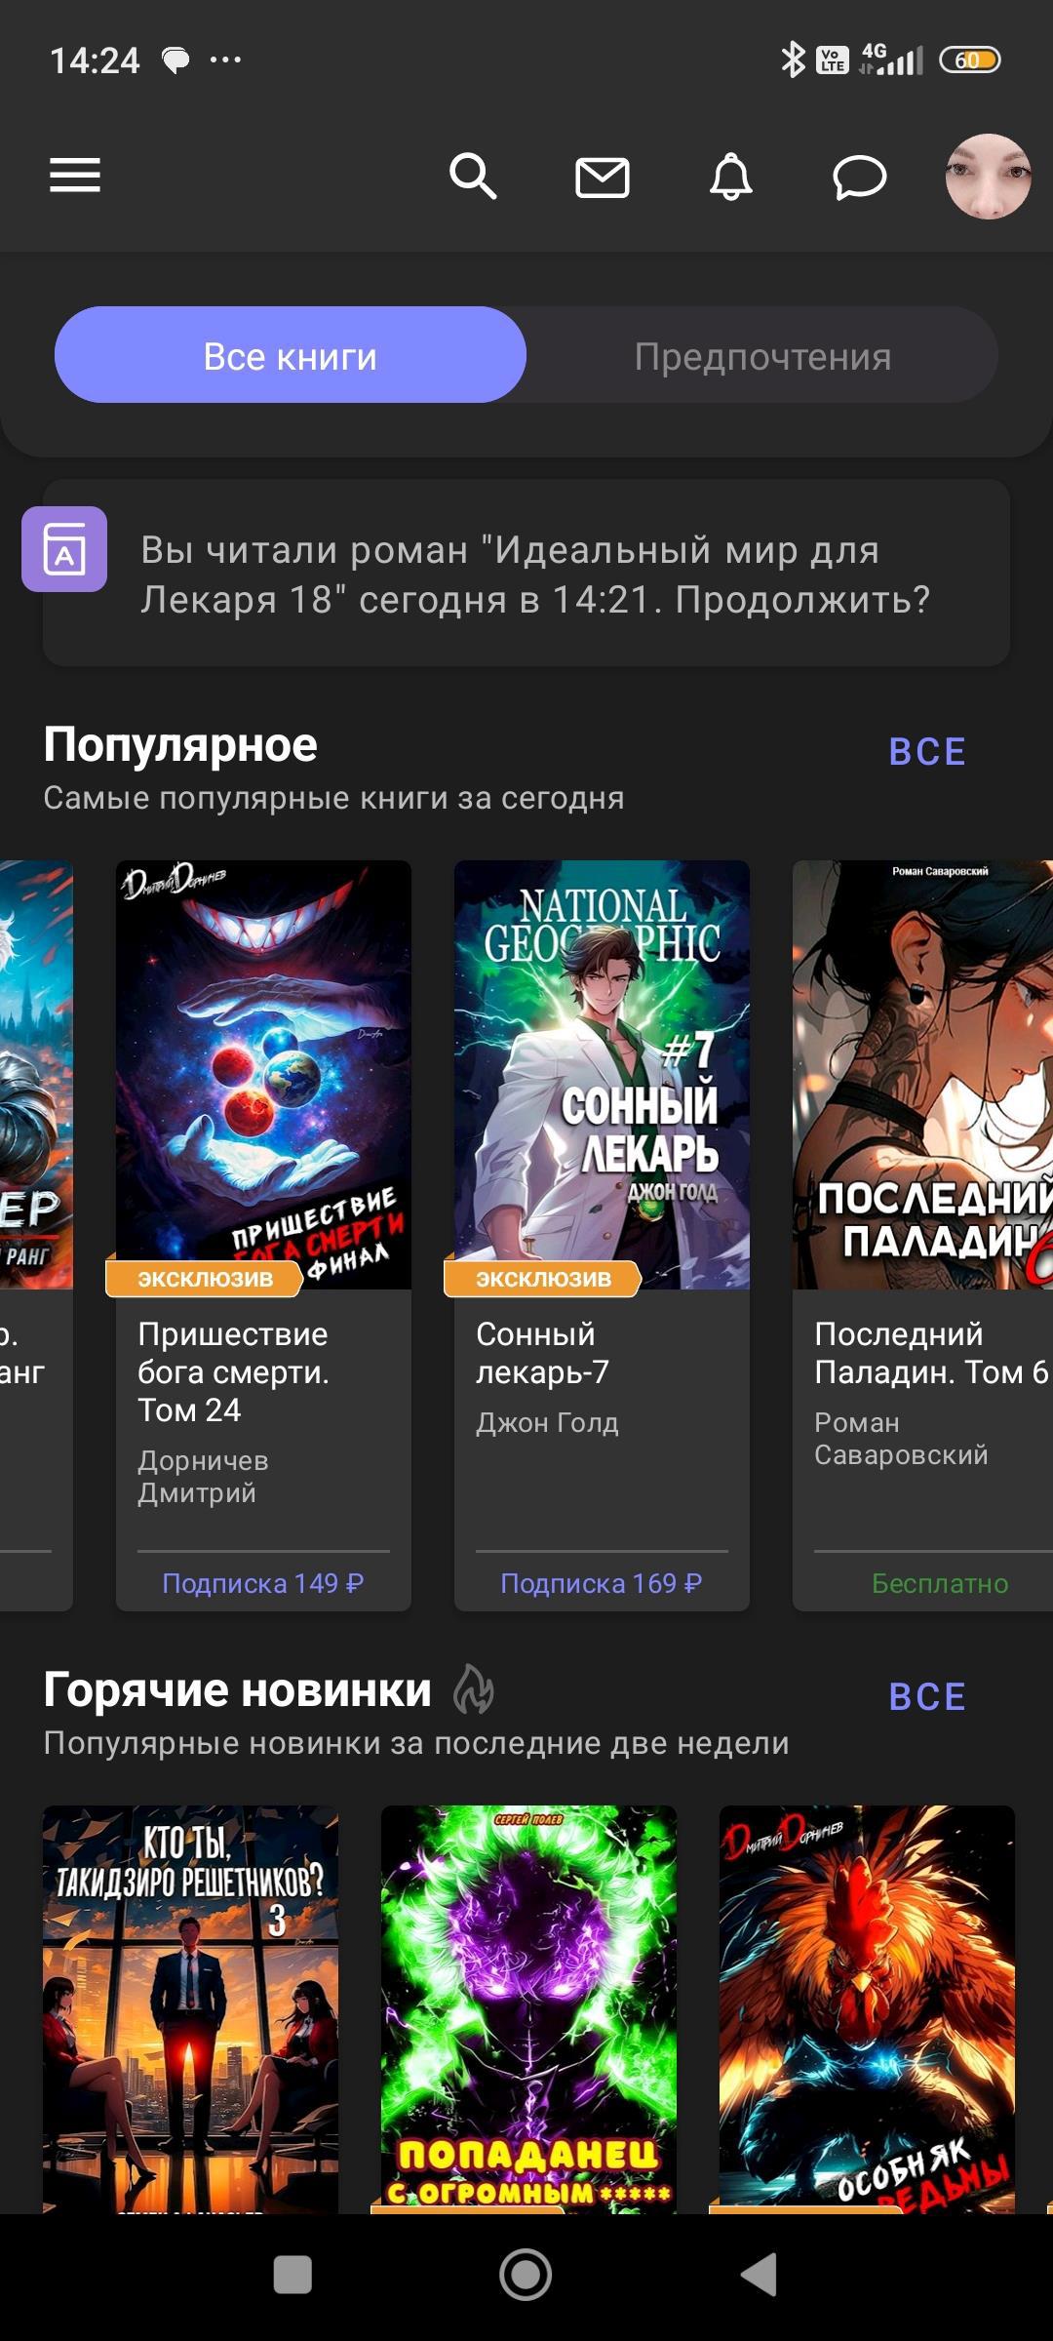The image size is (1053, 2341).
Task: Tap the search magnifier icon
Action: (473, 177)
